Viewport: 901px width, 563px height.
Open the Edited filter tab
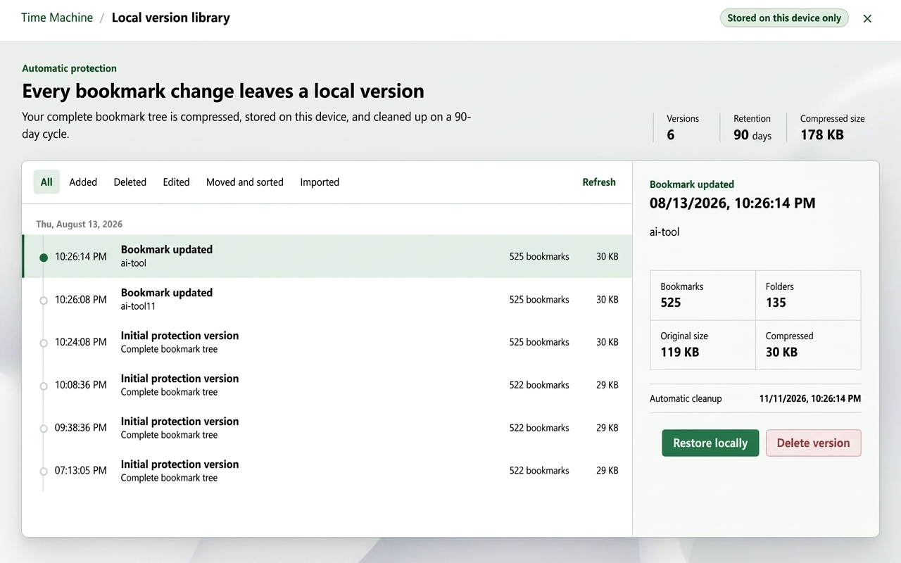pos(176,182)
